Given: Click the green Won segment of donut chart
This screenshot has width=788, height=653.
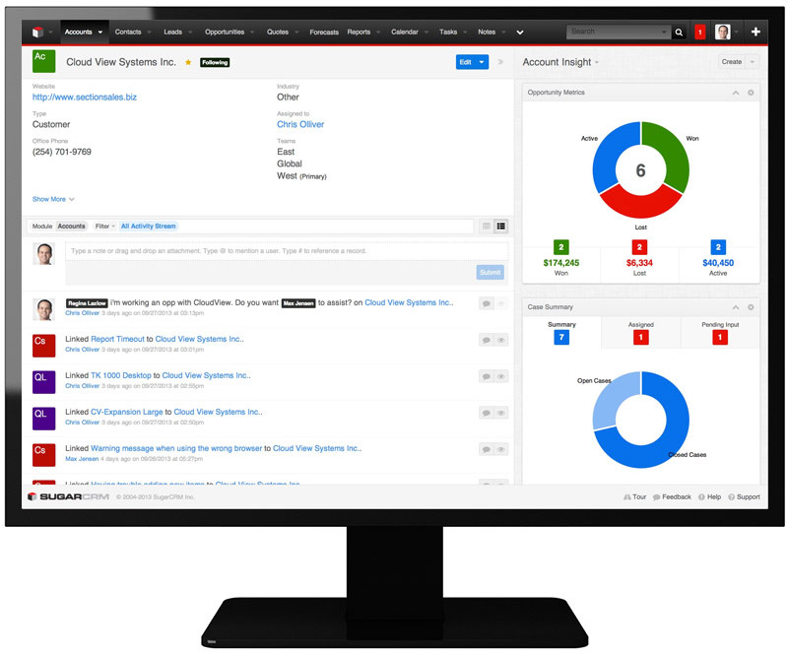Looking at the screenshot, I should point(671,154).
